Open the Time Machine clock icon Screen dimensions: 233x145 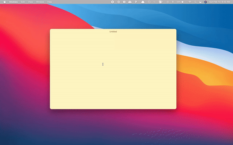149,2
